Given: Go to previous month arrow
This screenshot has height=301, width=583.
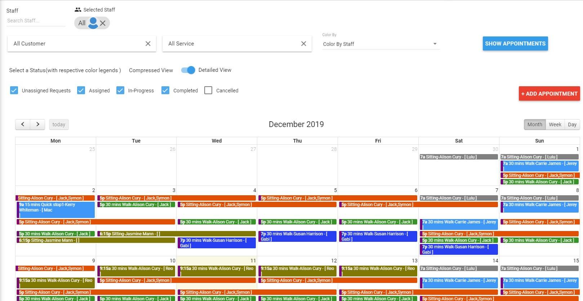Looking at the screenshot, I should 23,125.
